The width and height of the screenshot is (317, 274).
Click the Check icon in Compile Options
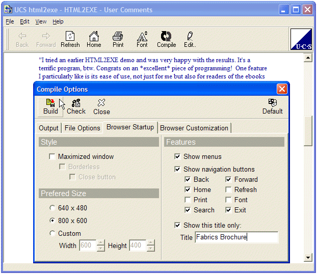click(x=76, y=103)
